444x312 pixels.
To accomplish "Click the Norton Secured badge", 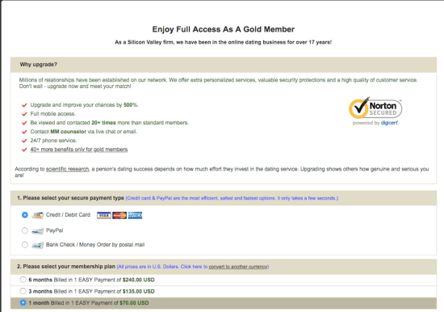I will point(375,111).
